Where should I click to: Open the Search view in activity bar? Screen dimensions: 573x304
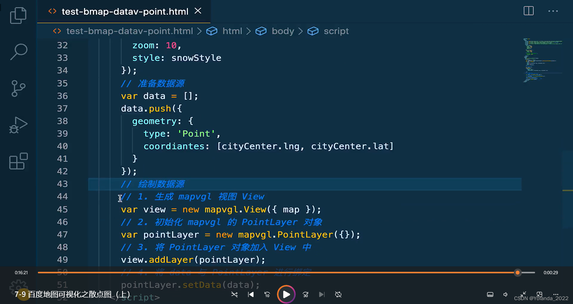(19, 52)
